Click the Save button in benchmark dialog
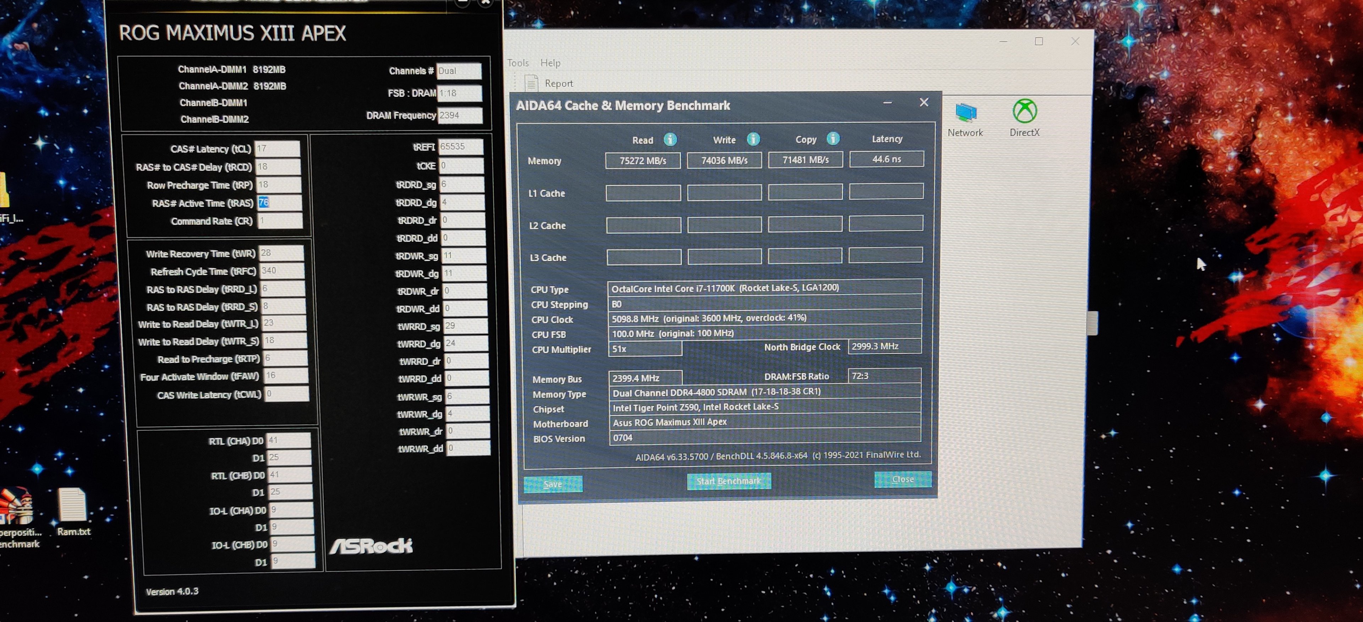The width and height of the screenshot is (1363, 622). (x=553, y=484)
